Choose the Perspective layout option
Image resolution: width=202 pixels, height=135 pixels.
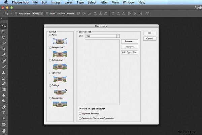tap(50, 48)
